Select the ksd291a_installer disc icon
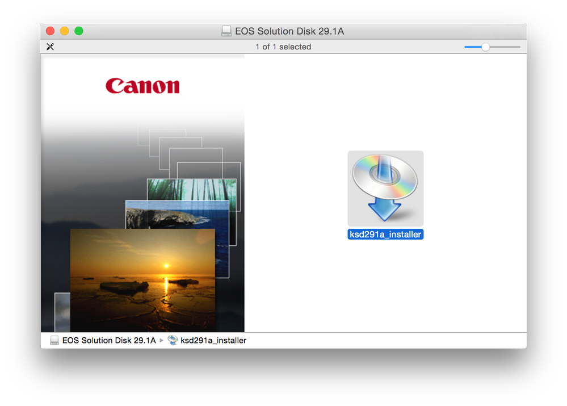The width and height of the screenshot is (567, 406). tap(385, 189)
